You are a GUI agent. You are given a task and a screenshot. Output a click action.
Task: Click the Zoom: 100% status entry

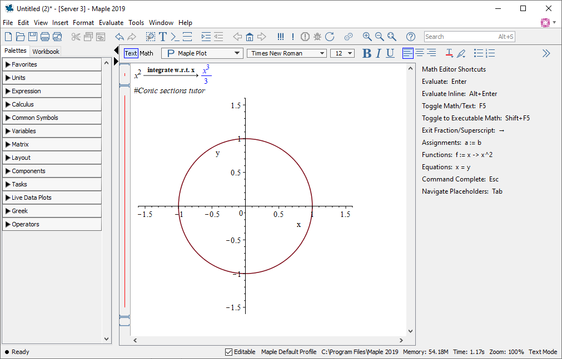[506, 352]
